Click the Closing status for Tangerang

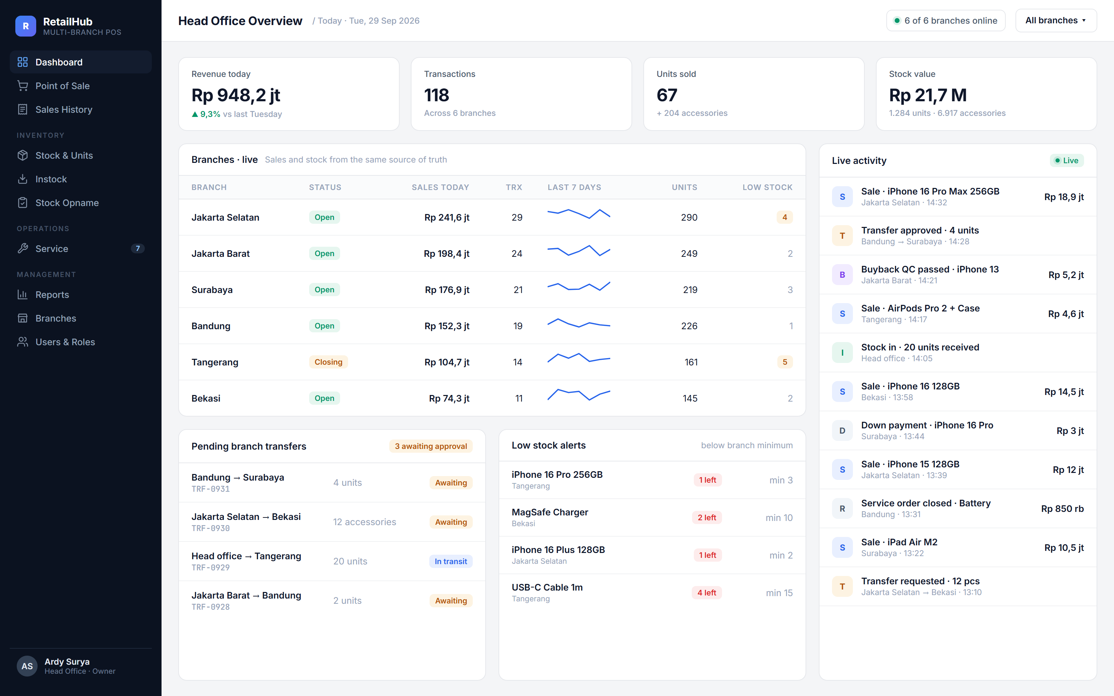point(328,362)
